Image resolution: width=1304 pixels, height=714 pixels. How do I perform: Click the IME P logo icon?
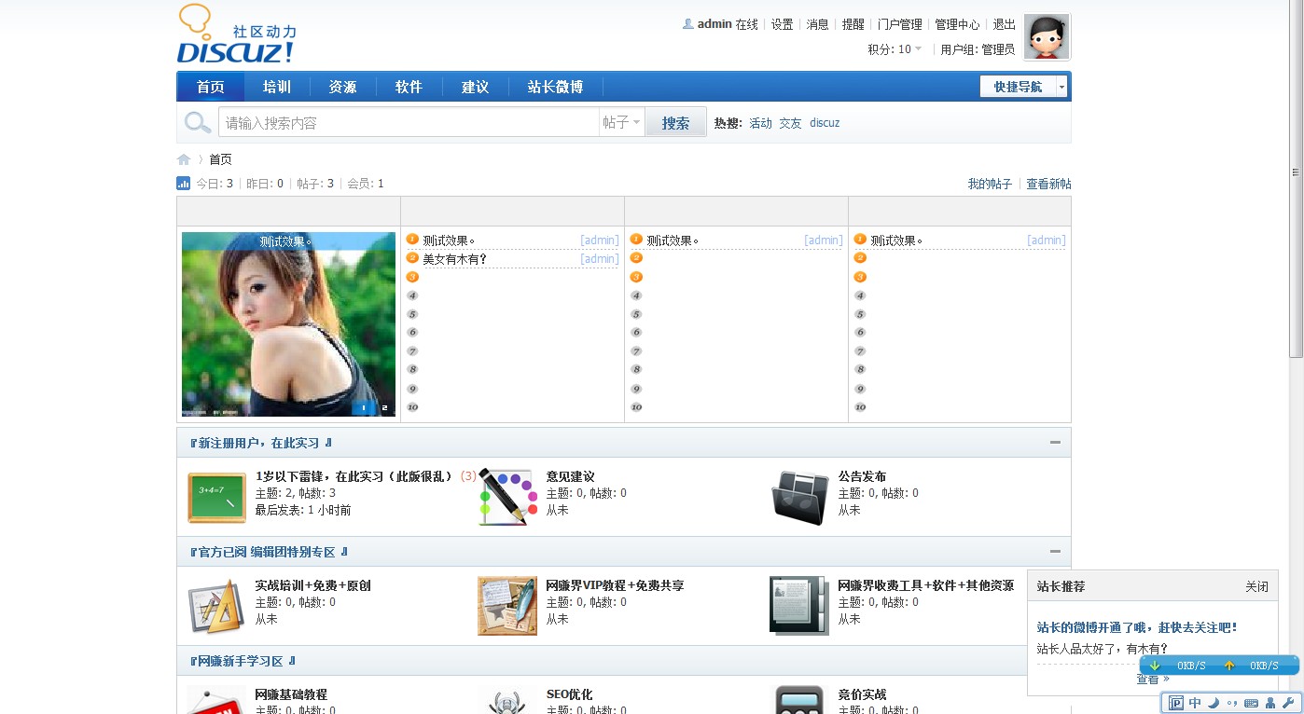click(1176, 703)
